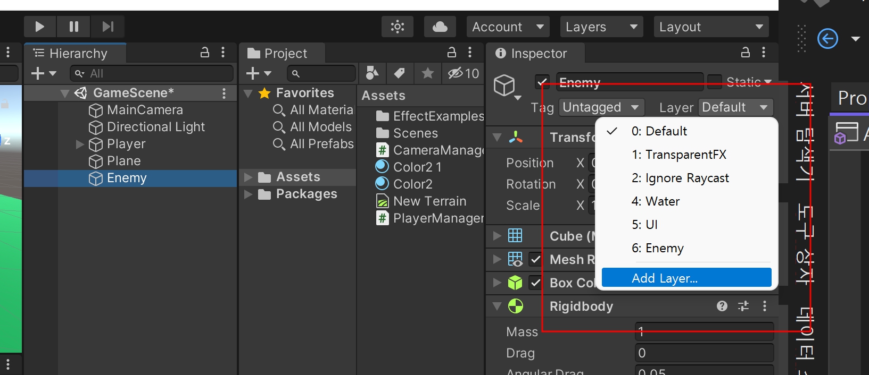This screenshot has height=375, width=869.
Task: Open the Layers dropdown in toolbar
Action: pos(601,27)
